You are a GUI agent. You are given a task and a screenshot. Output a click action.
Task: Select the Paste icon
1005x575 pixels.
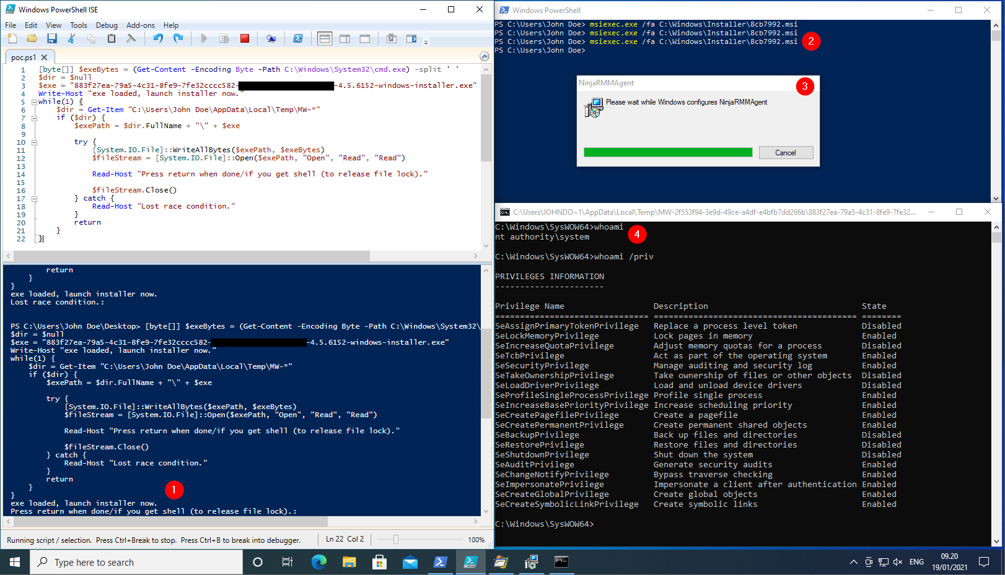(112, 38)
